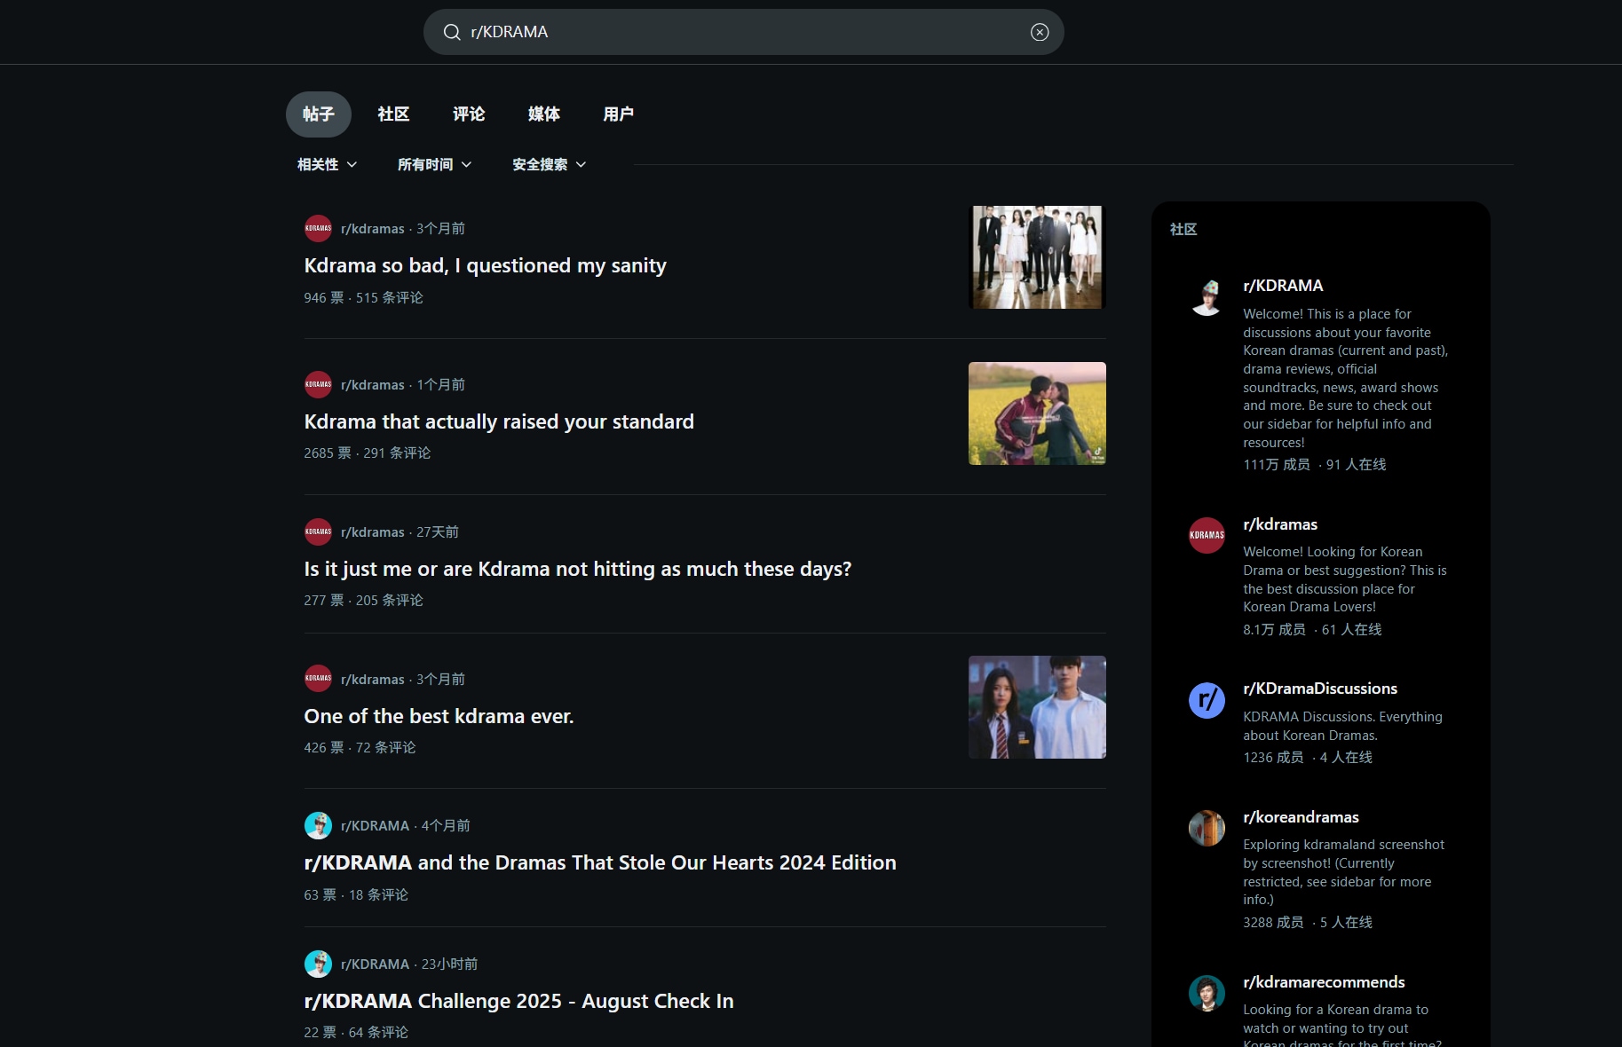Click '3288 成员 · 5 人在线' text
The image size is (1622, 1047).
click(1308, 923)
